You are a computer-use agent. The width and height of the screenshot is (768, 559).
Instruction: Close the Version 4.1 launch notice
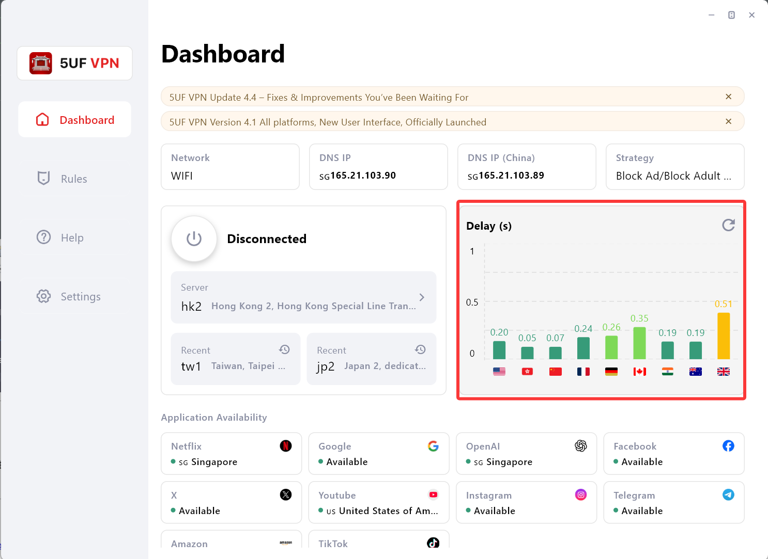point(728,121)
